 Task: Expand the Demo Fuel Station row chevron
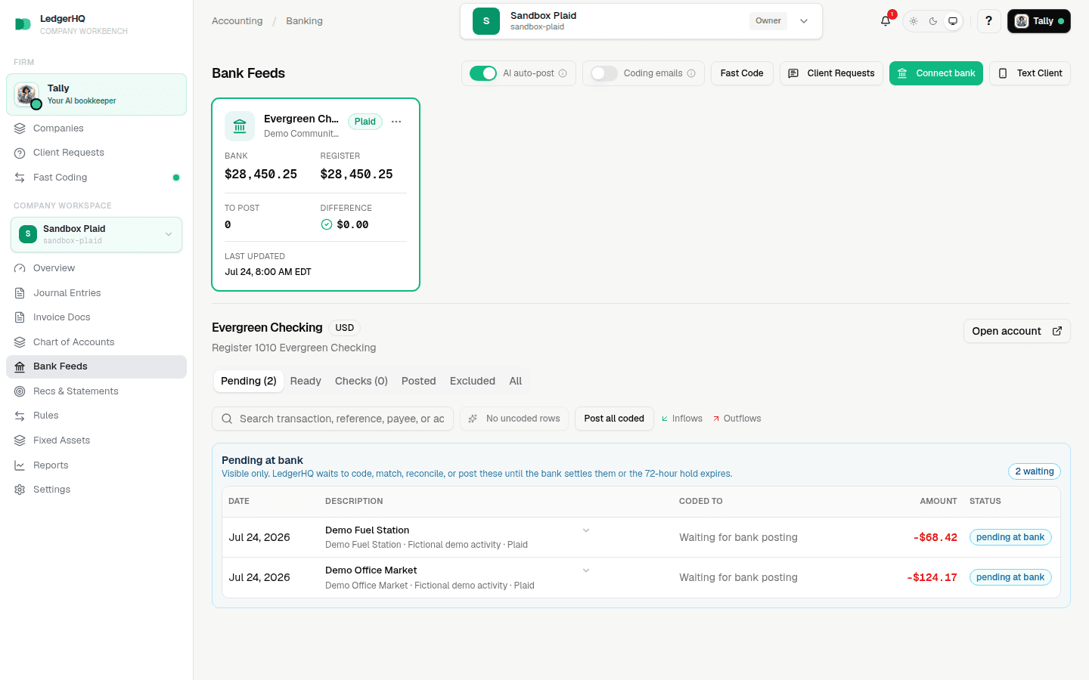[x=586, y=530]
